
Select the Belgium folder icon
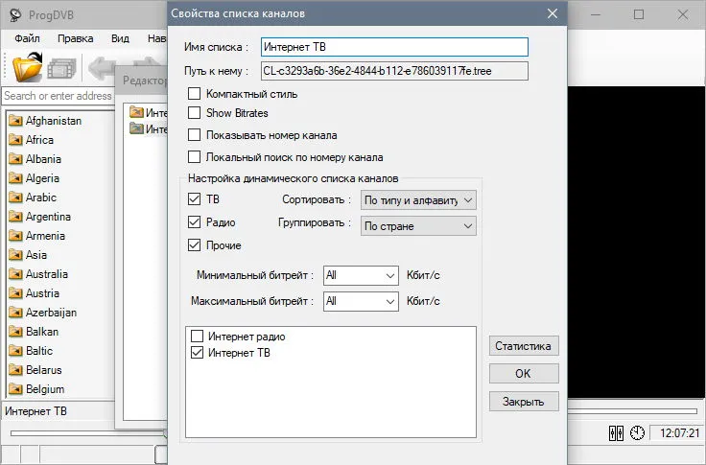click(x=15, y=389)
